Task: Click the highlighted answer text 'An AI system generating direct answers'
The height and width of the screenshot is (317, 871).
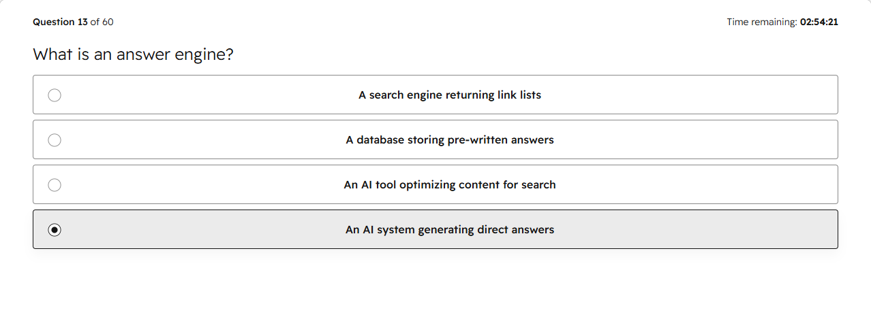Action: (x=450, y=230)
